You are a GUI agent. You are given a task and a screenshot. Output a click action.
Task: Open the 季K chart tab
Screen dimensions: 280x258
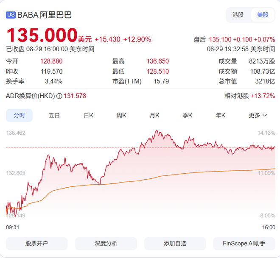pos(188,115)
